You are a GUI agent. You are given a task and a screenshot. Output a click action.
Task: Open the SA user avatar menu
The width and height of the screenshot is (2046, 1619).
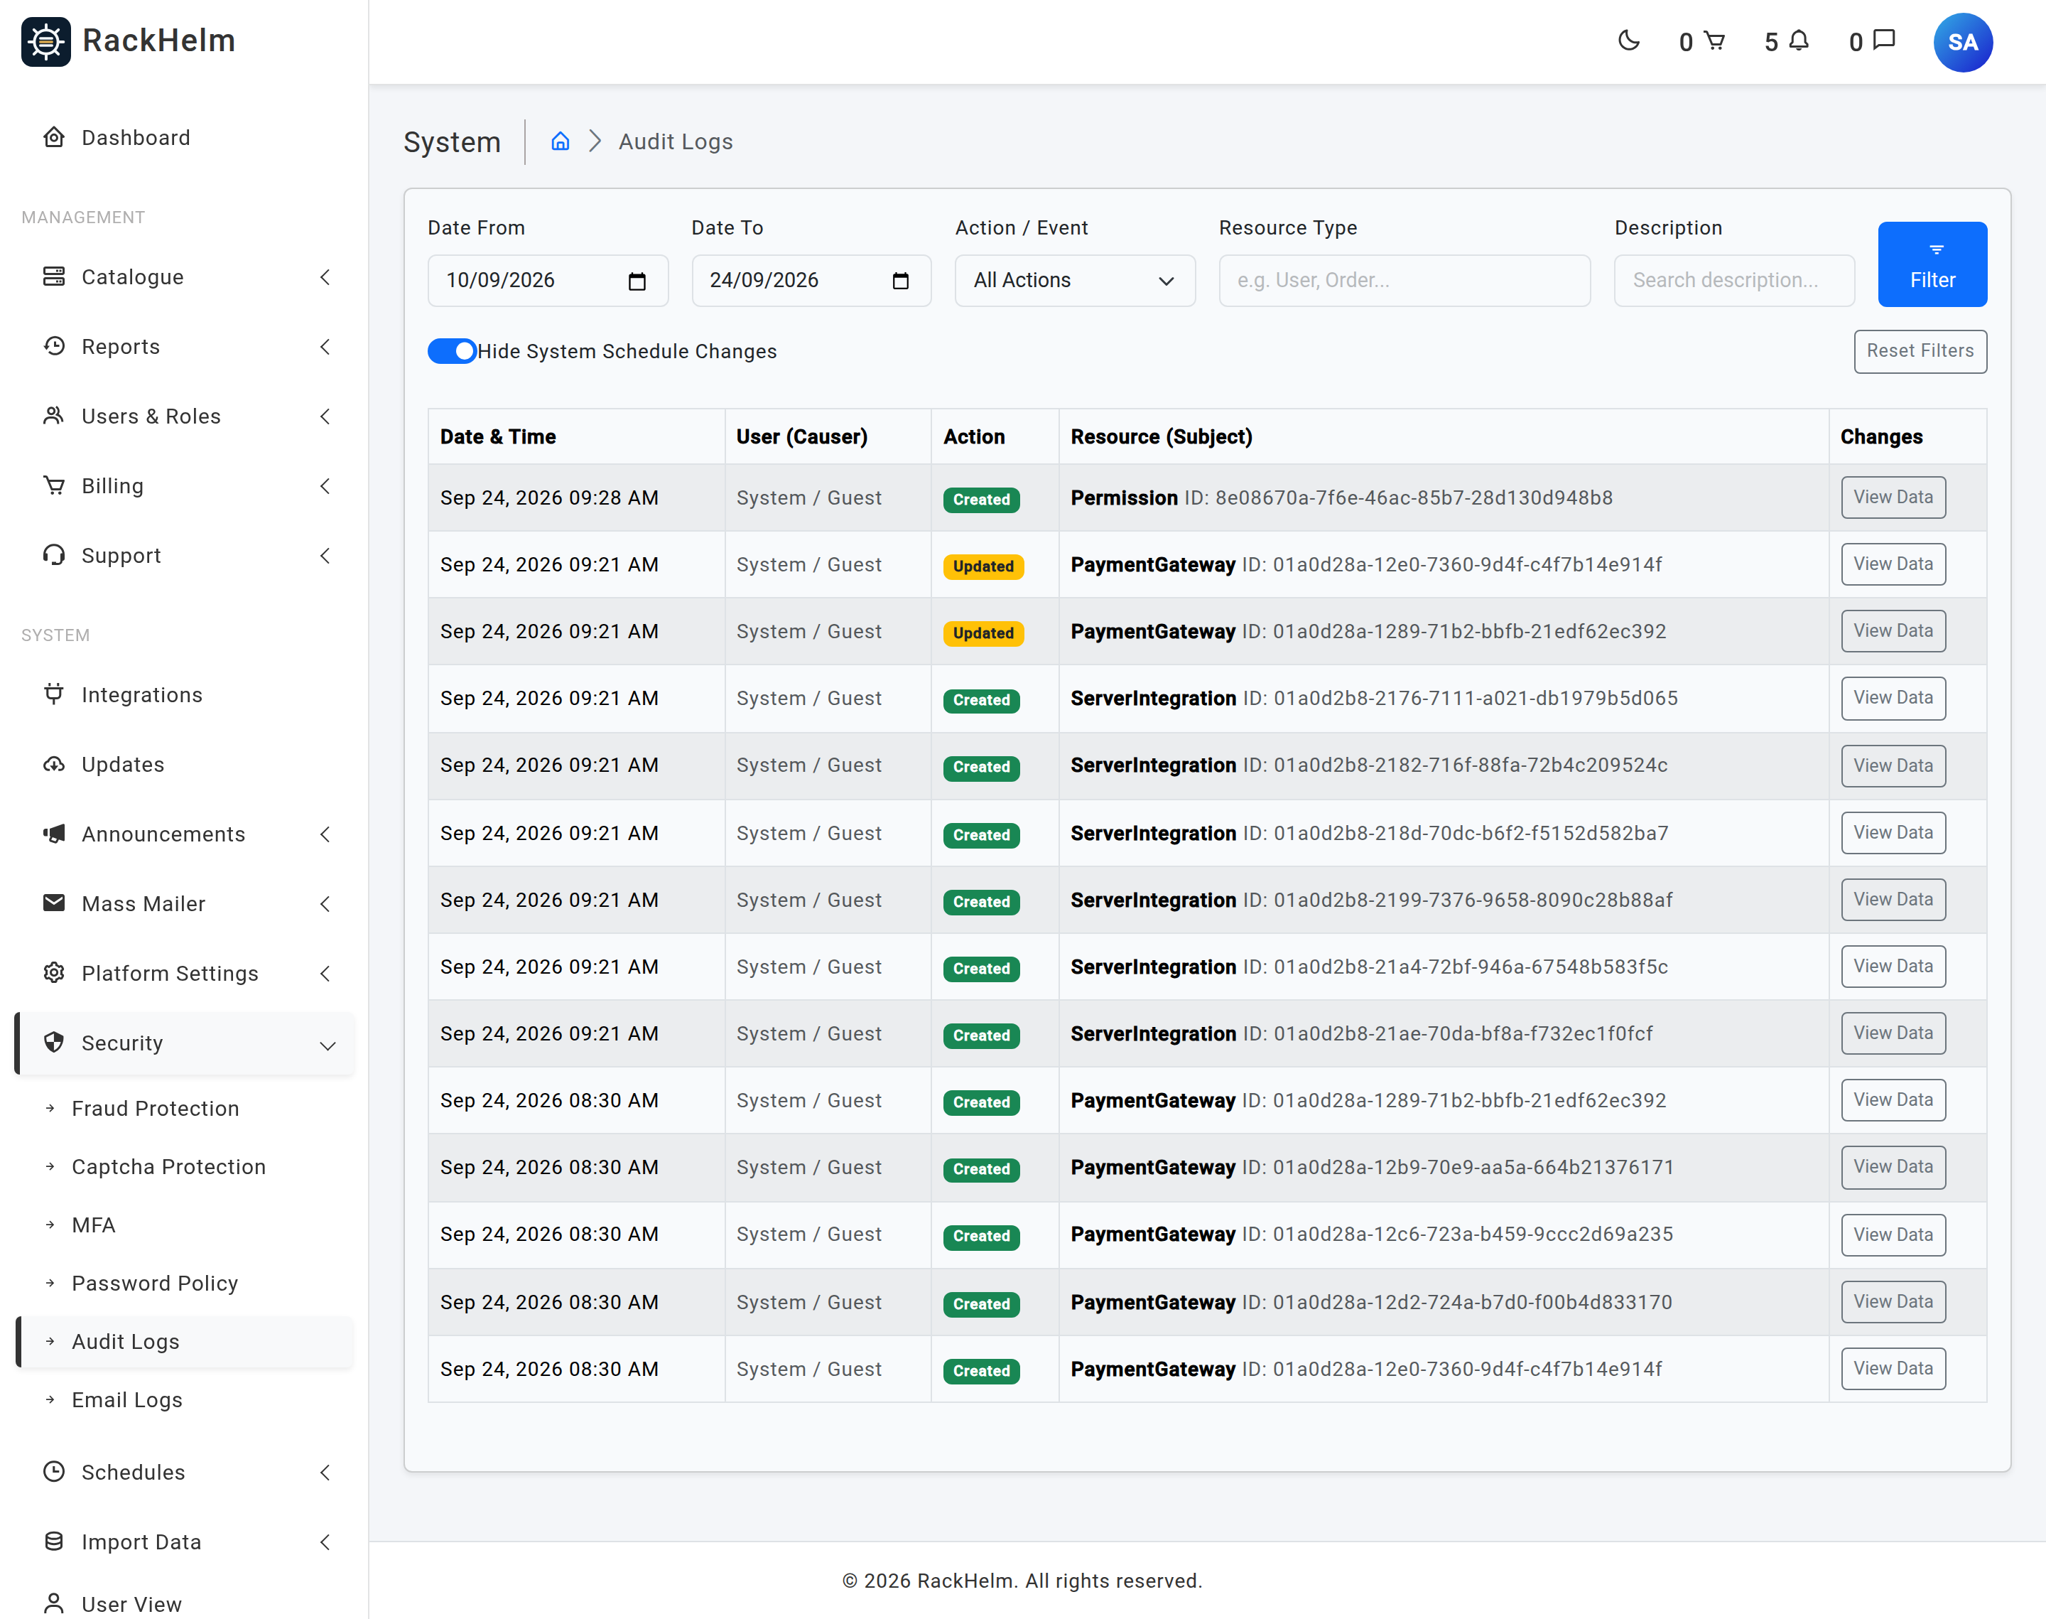[x=1963, y=43]
